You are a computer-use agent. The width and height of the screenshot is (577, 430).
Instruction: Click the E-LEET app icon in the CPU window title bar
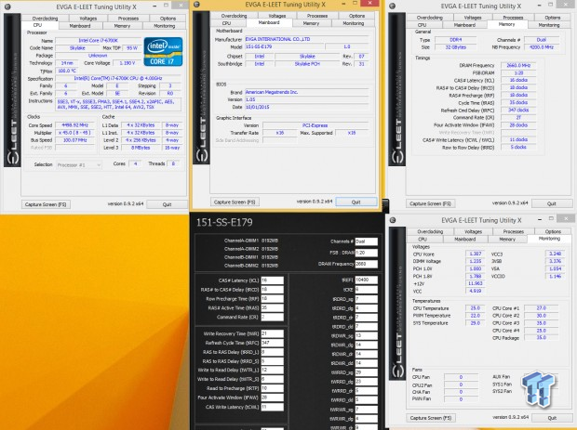point(7,7)
